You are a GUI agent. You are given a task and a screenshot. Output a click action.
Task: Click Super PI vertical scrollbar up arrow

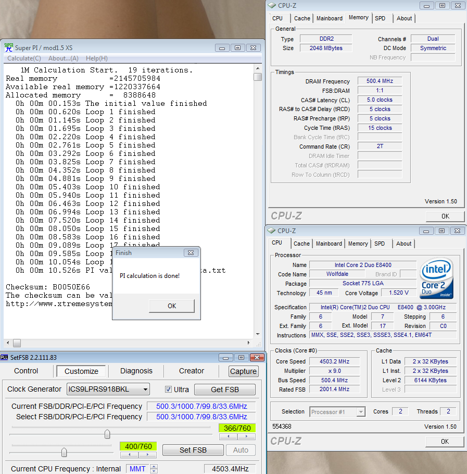coord(258,68)
